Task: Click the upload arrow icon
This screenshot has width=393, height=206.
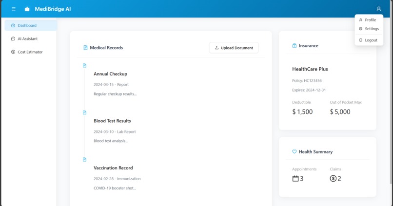Action: coord(217,48)
